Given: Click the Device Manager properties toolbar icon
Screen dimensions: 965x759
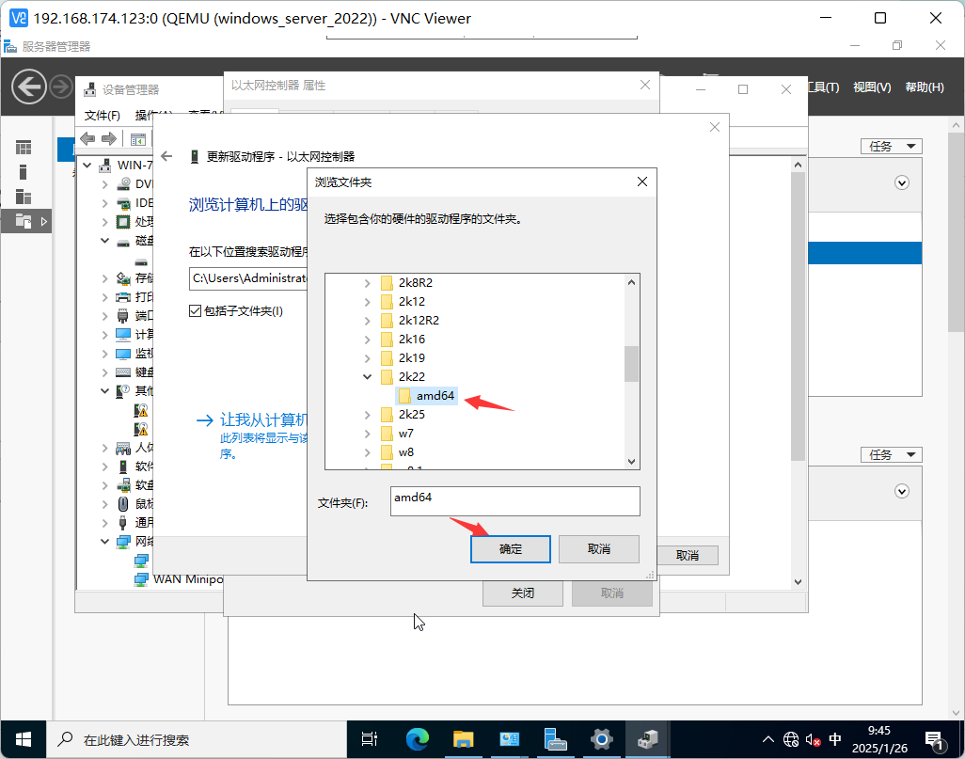Looking at the screenshot, I should pyautogui.click(x=138, y=139).
